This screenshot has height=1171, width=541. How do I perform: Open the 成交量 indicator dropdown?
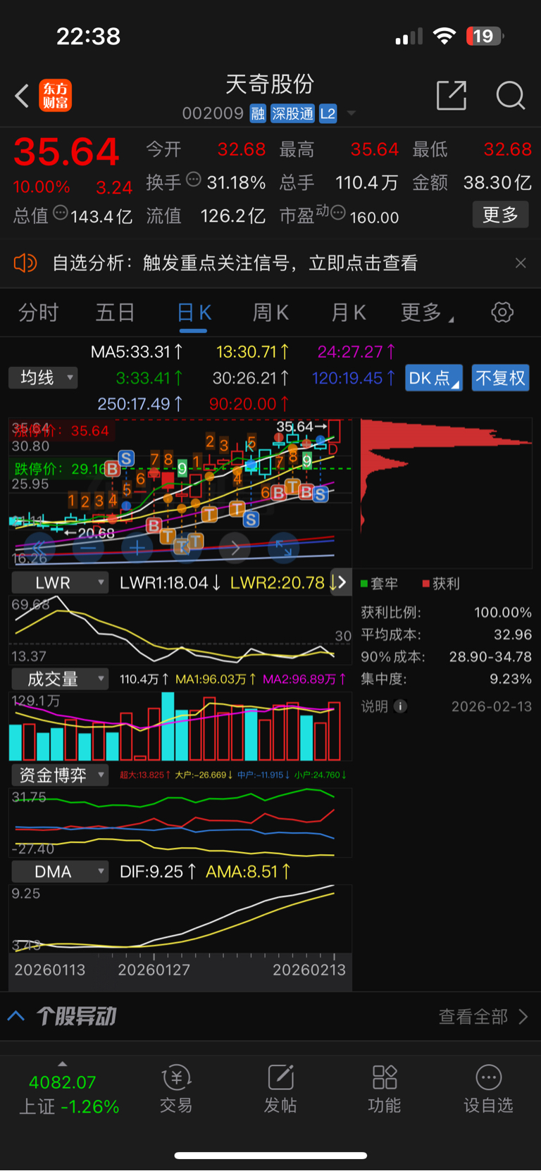(59, 680)
